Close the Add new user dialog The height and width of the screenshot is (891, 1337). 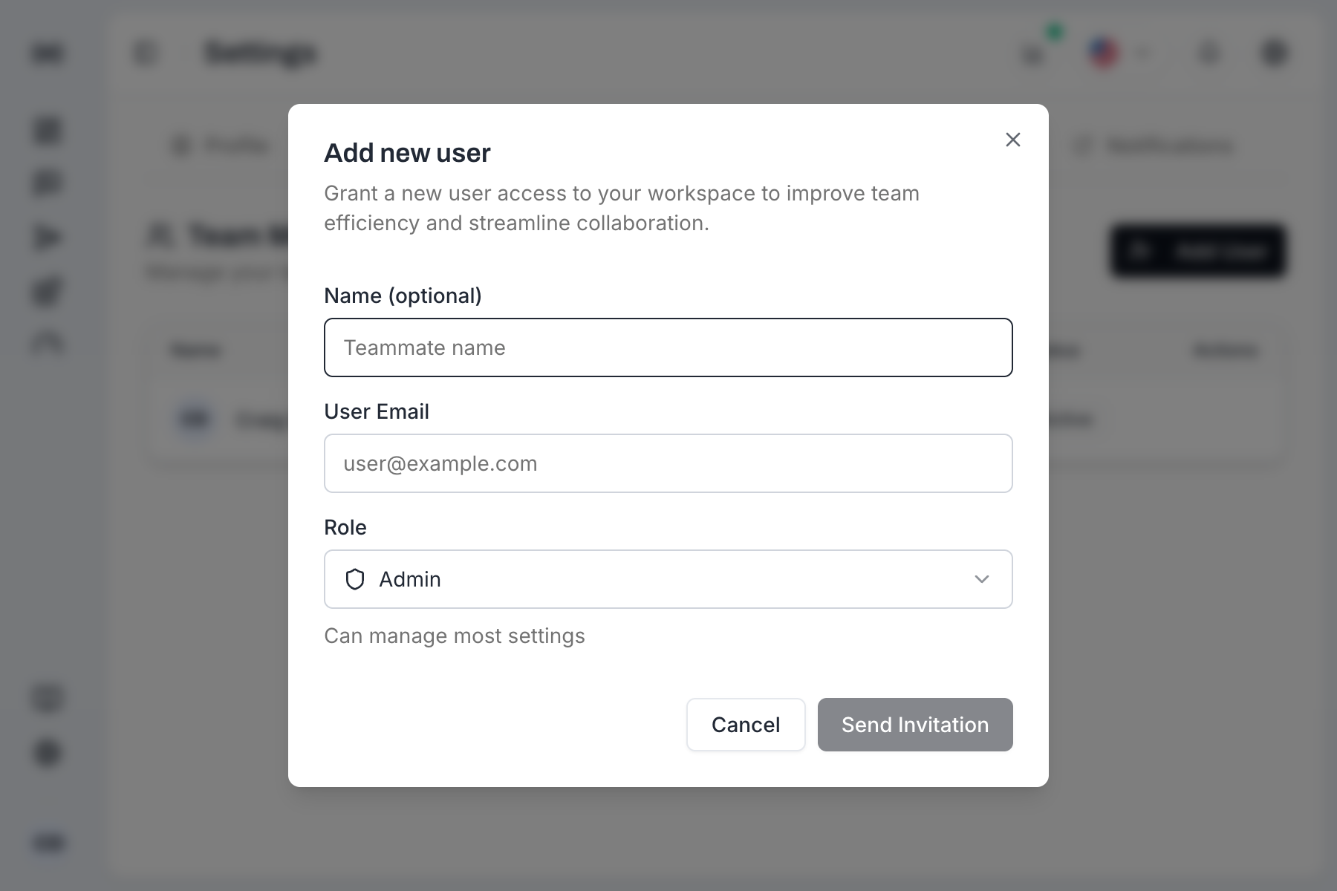coord(1012,140)
